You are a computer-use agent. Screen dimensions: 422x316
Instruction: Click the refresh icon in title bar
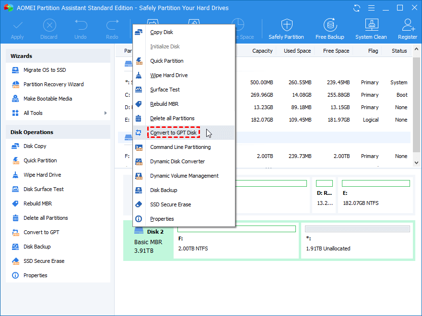click(x=357, y=8)
